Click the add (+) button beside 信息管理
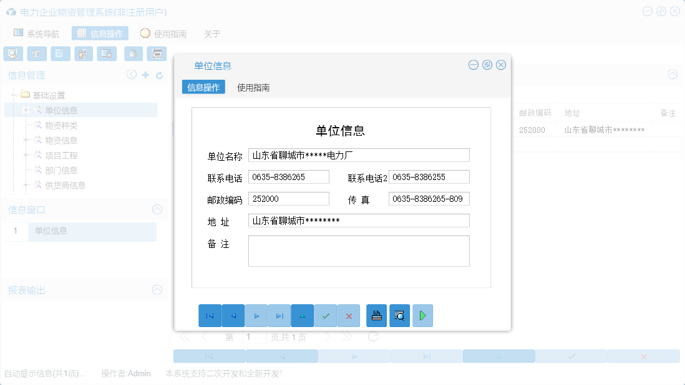685x385 pixels. 145,75
